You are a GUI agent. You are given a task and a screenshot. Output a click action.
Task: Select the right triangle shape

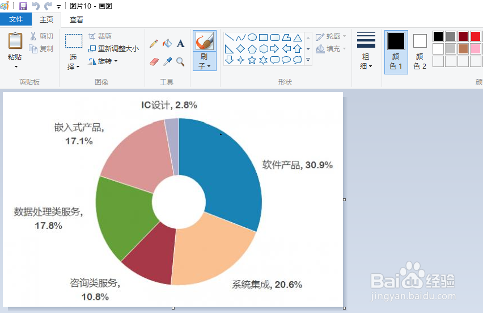point(229,49)
